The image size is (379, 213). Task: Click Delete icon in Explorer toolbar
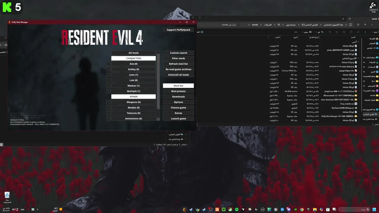(x=330, y=32)
